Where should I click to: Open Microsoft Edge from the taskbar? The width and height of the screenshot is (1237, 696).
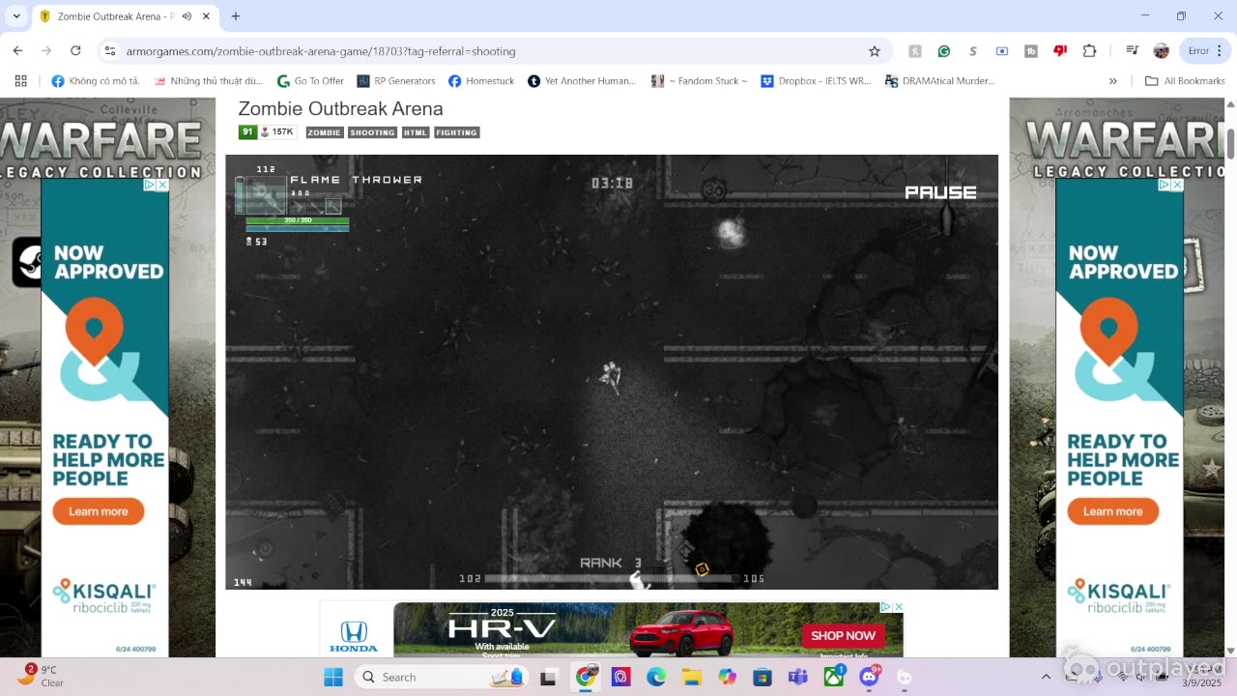pyautogui.click(x=656, y=677)
